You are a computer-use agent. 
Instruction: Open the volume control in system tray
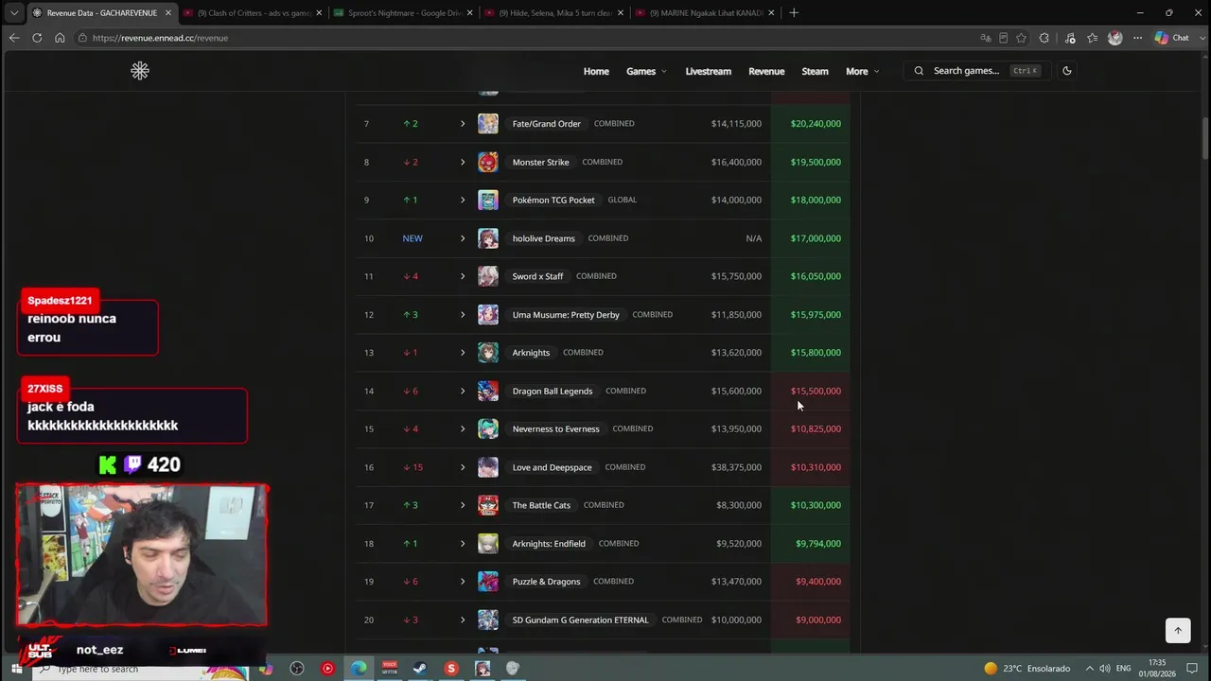(1104, 669)
